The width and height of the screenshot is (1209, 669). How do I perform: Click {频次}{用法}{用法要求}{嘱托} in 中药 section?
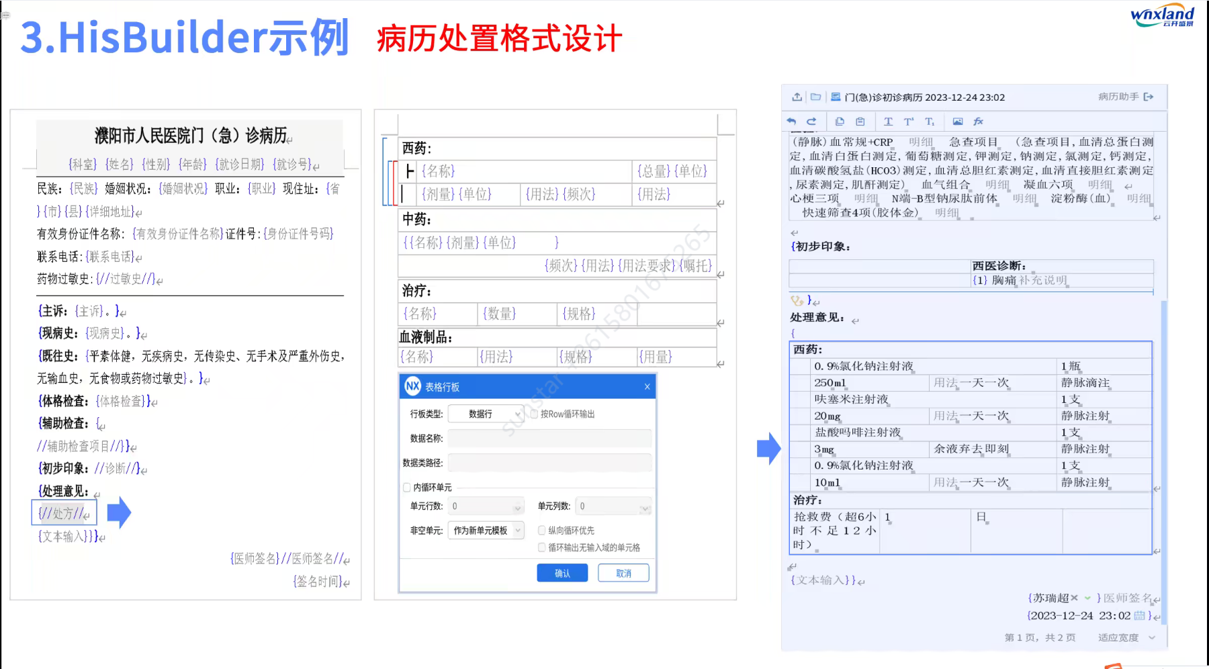(x=628, y=265)
